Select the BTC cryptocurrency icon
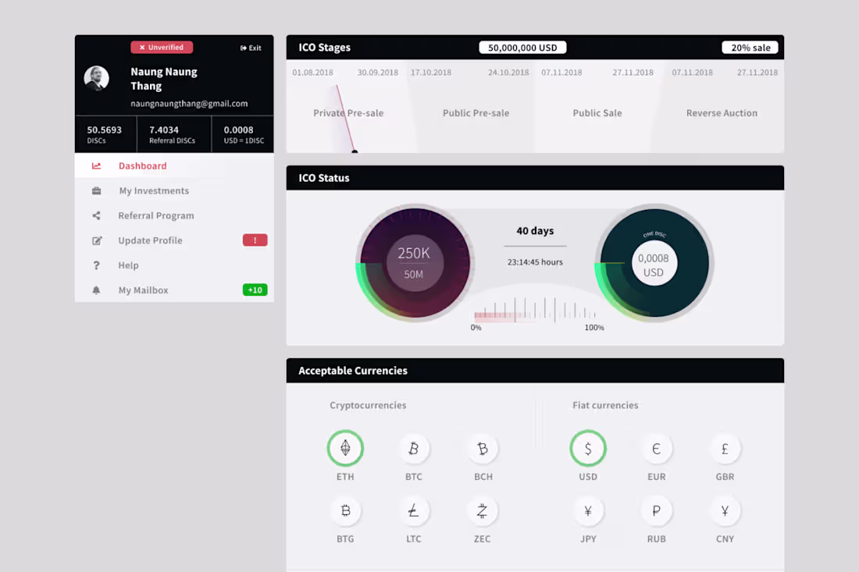The height and width of the screenshot is (572, 859). (x=414, y=449)
